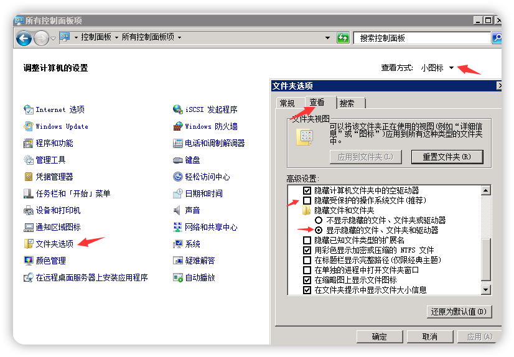Open the 通知区域图标 icon
514x357 pixels.
[x=29, y=227]
